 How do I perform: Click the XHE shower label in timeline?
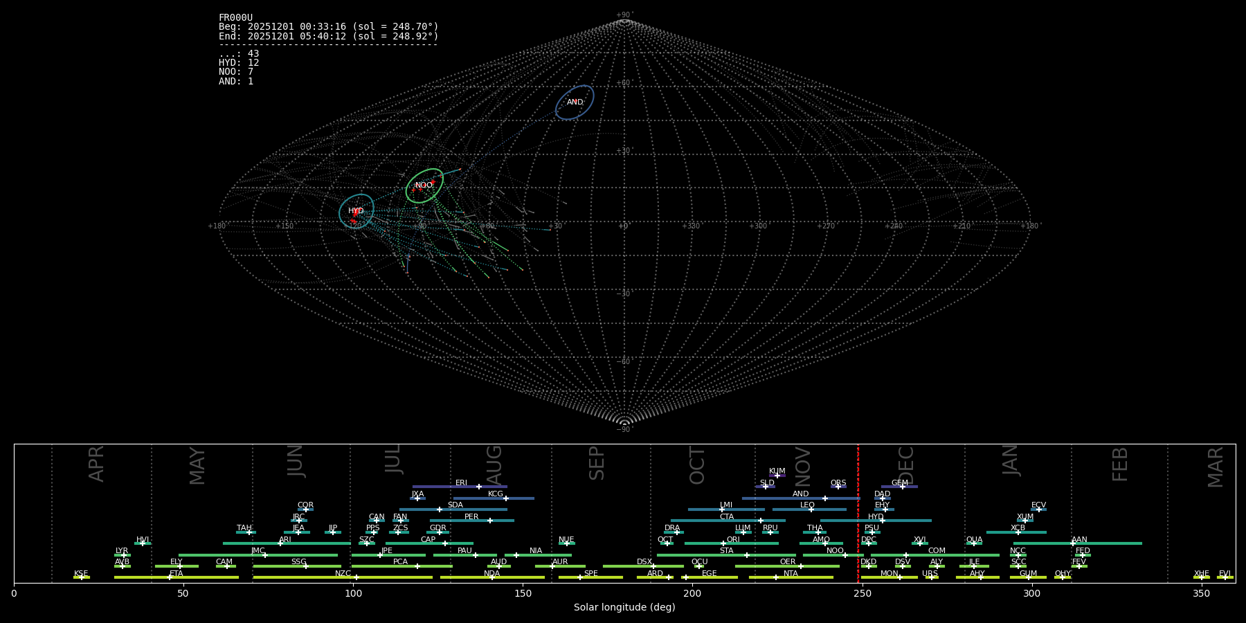(x=1202, y=574)
